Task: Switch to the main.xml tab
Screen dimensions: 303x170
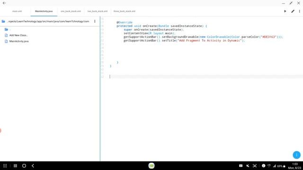Action: [17, 11]
